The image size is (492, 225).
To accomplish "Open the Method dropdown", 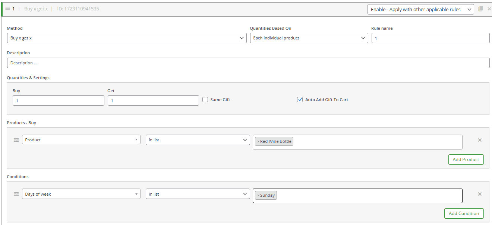I will [x=127, y=38].
